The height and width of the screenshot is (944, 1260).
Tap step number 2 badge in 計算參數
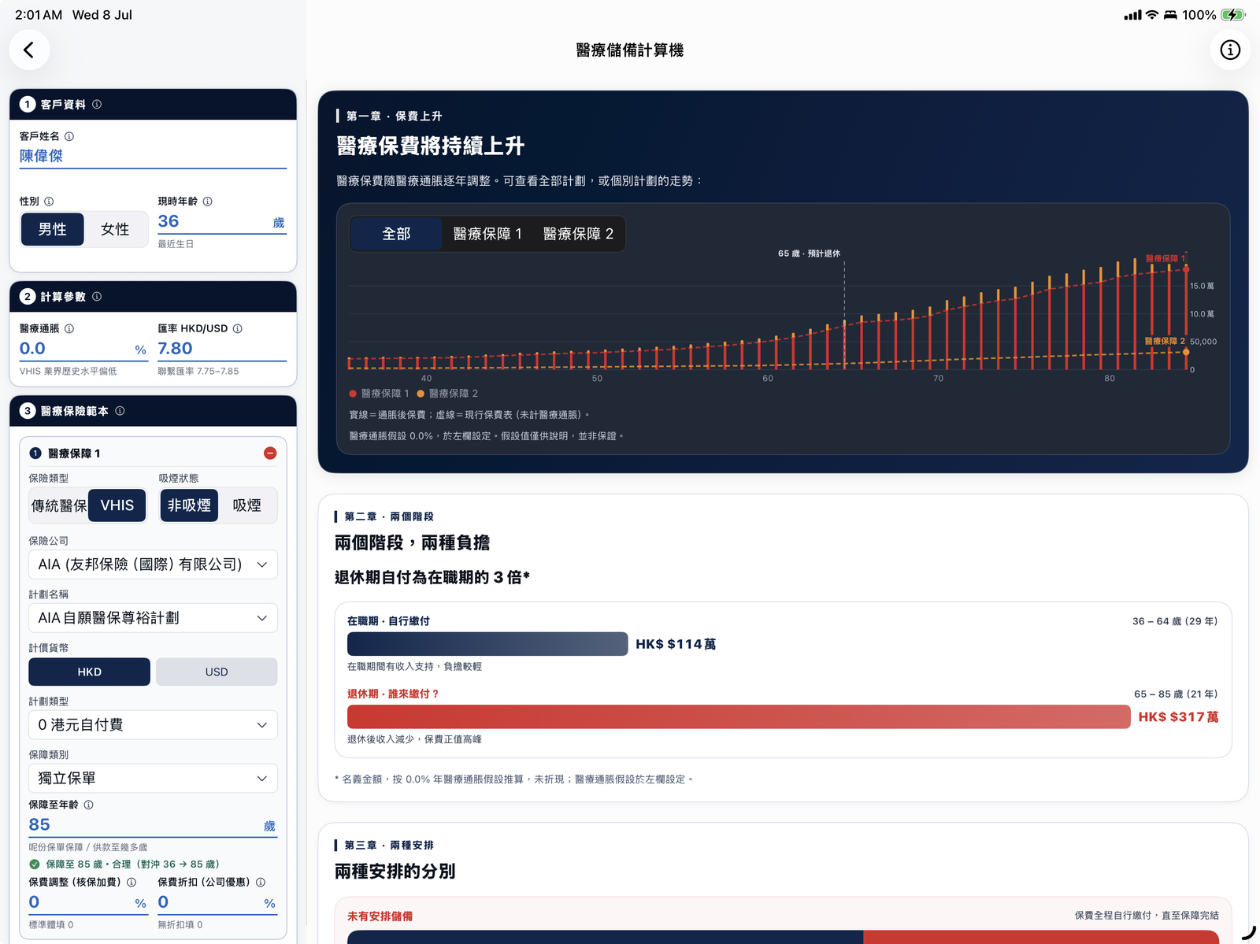point(28,297)
